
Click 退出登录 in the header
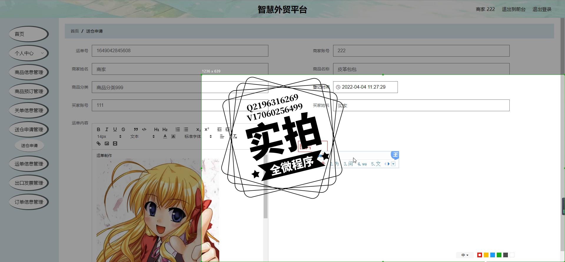pos(542,9)
